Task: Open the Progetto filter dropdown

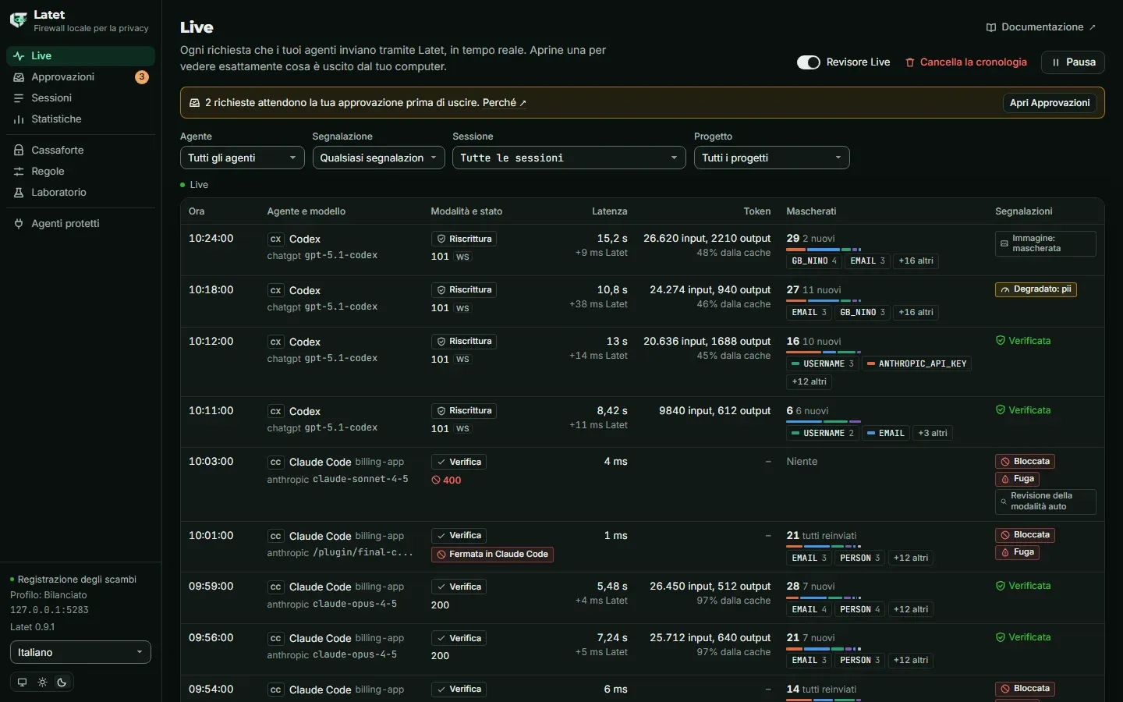Action: point(772,158)
